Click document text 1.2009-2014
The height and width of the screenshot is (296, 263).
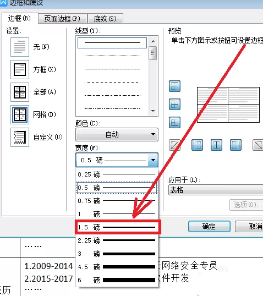[x=48, y=266]
